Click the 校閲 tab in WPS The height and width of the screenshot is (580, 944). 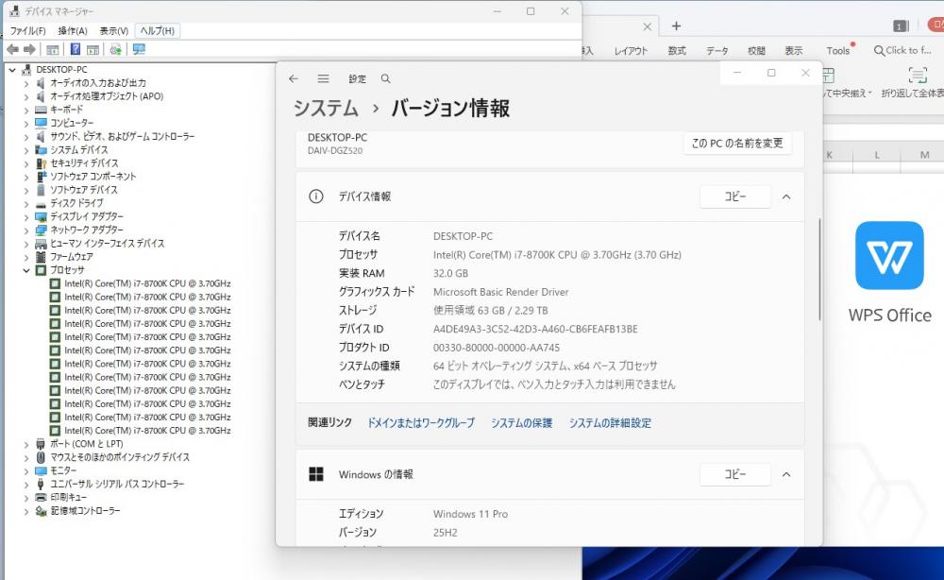pos(756,51)
